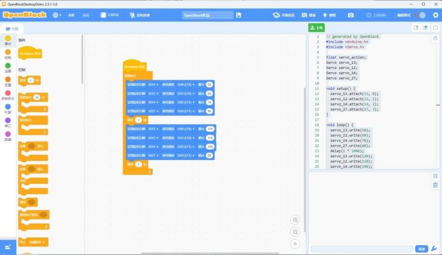Click the green Upload button
442x255 pixels.
pyautogui.click(x=317, y=28)
